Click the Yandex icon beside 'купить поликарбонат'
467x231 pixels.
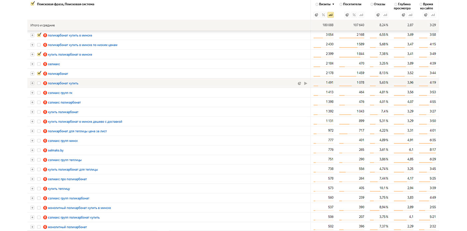pos(45,112)
